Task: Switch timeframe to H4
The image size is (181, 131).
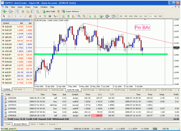Action: coord(146,16)
